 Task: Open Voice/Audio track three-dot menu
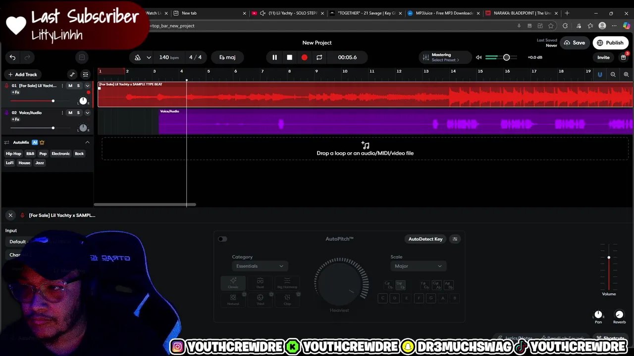click(x=62, y=113)
